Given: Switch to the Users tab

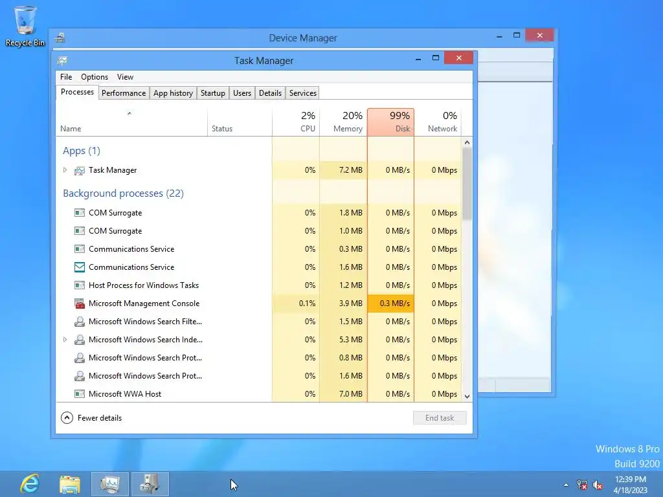Looking at the screenshot, I should click(242, 93).
